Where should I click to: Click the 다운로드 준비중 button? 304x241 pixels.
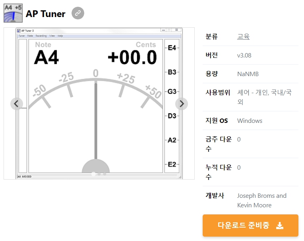(250, 225)
